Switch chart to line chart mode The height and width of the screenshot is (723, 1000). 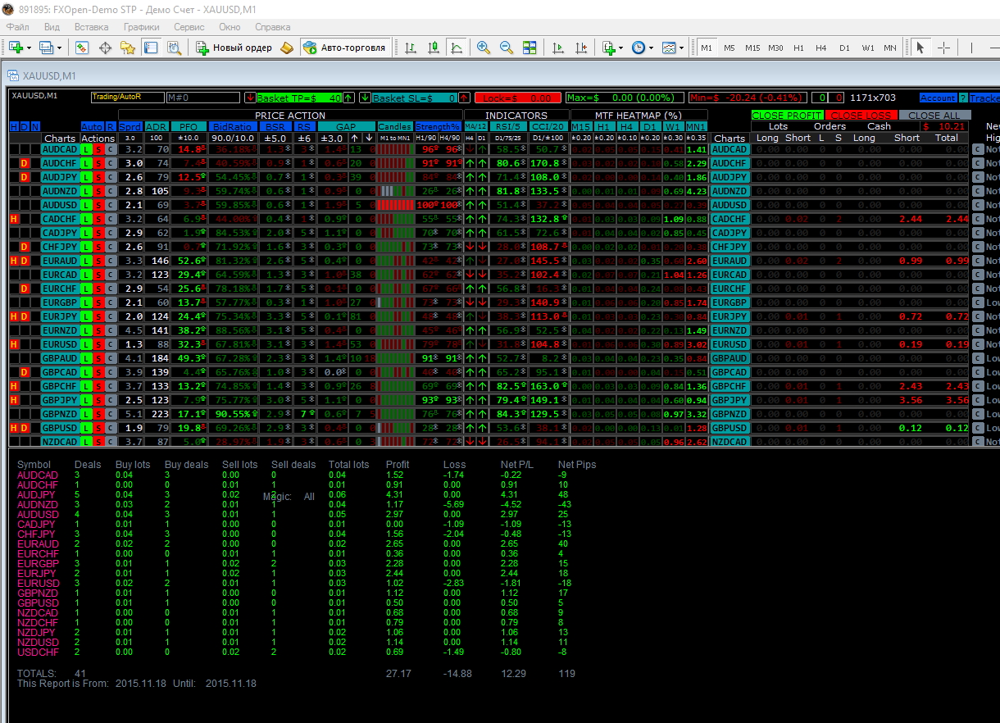click(x=457, y=48)
